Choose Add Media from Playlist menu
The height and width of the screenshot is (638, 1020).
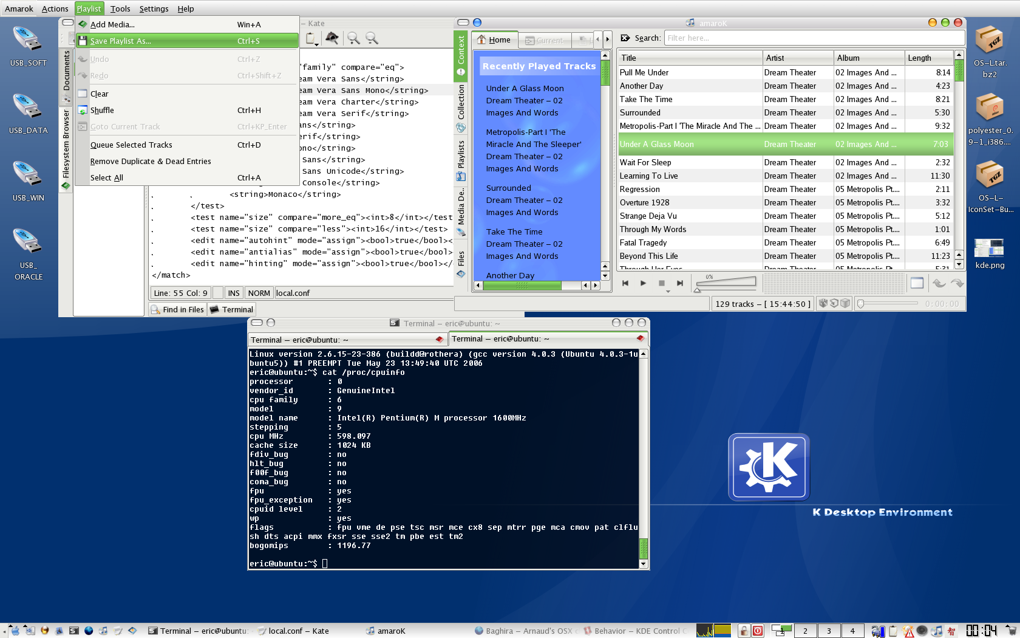tap(186, 24)
